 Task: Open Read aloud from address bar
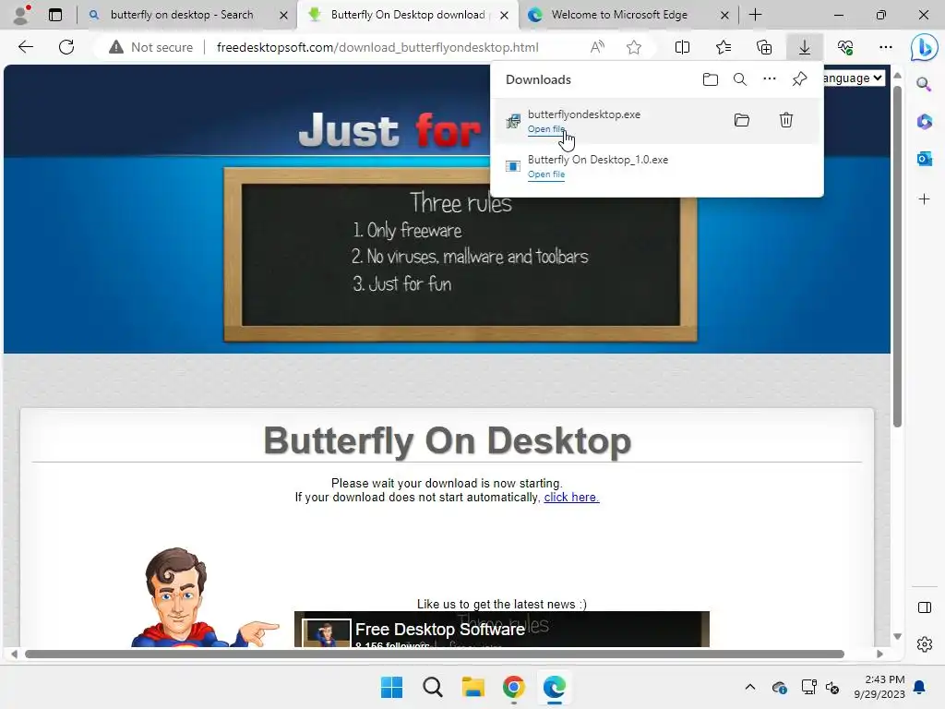click(597, 47)
